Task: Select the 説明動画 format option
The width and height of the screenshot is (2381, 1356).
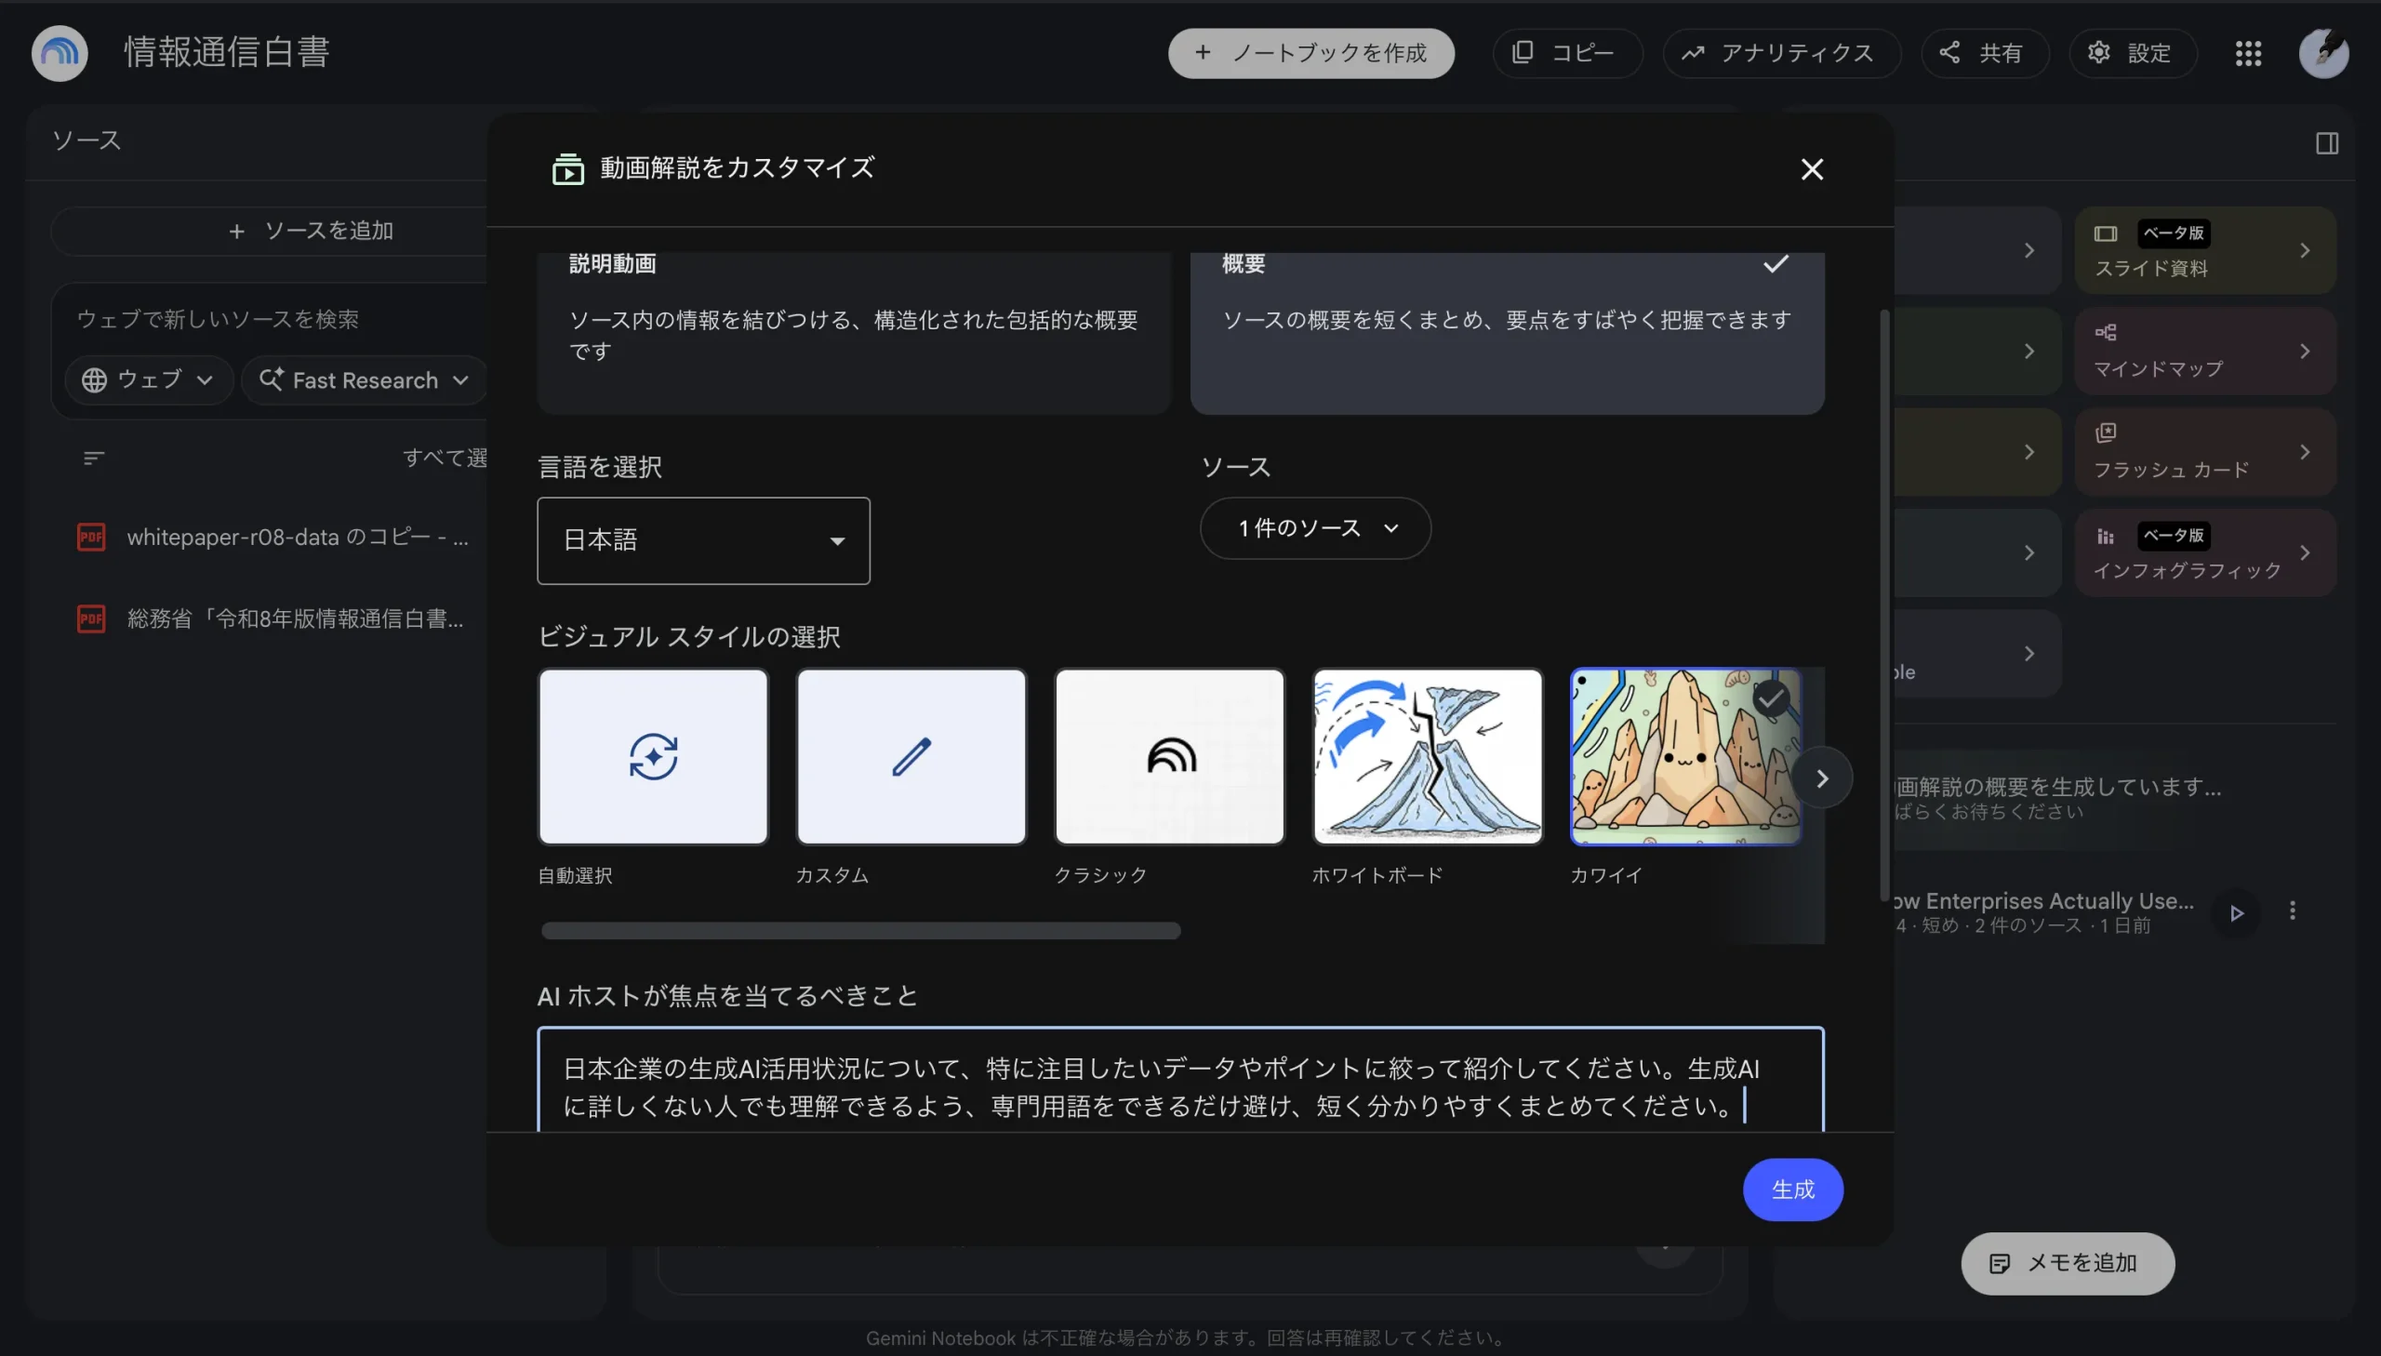Action: click(853, 332)
